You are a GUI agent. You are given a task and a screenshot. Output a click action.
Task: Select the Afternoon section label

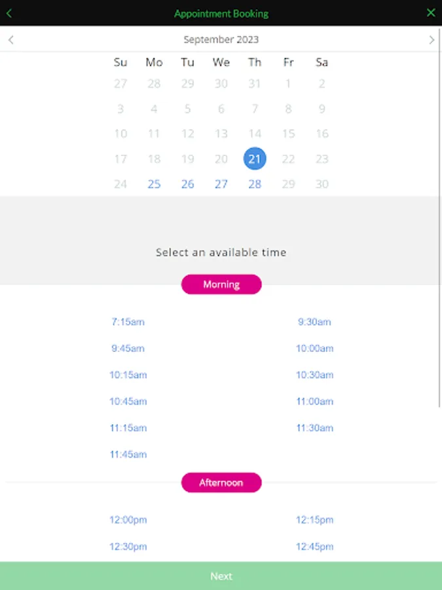pos(221,483)
